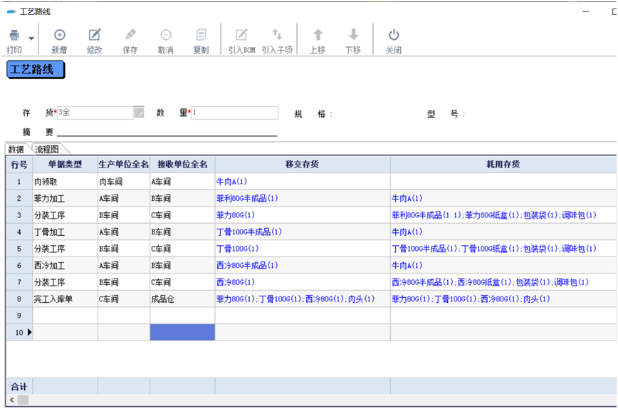Open the 丁骨100G半成品(1) transfer link
Viewport: 618px width, 409px height.
point(249,232)
